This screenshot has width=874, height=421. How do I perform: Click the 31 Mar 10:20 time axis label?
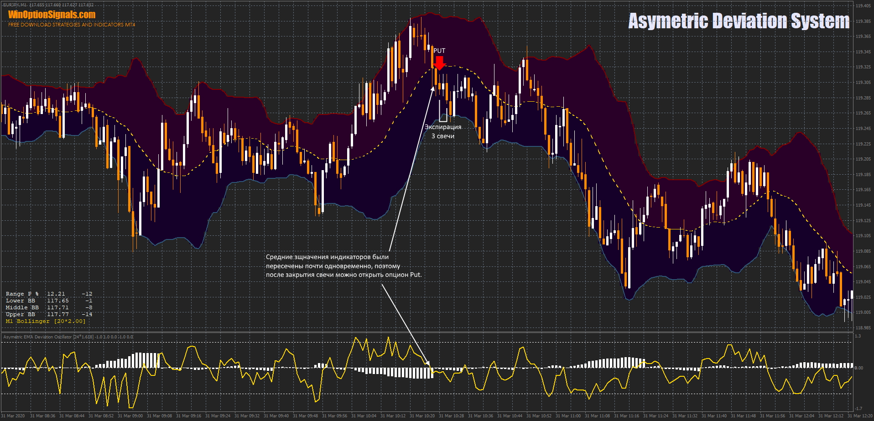point(422,416)
